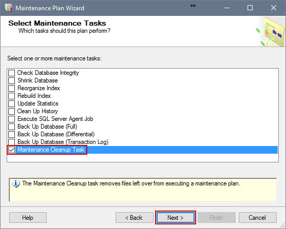This screenshot has width=286, height=229.
Task: Check the Reorganize Index option
Action: (11, 88)
